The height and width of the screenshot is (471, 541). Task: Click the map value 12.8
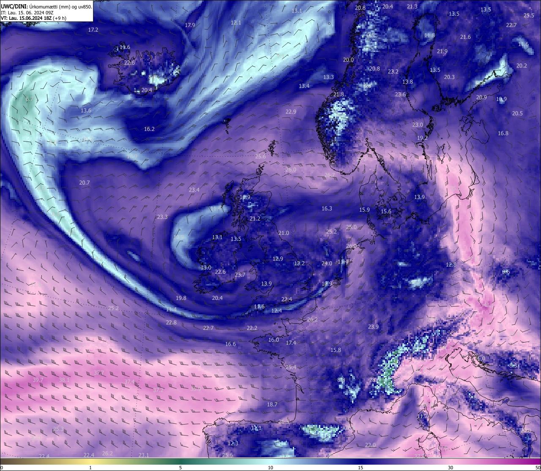coord(451,265)
